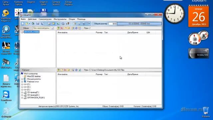Go up a folder in the Каталог pane toolbar
The image size is (213, 120).
59,70
